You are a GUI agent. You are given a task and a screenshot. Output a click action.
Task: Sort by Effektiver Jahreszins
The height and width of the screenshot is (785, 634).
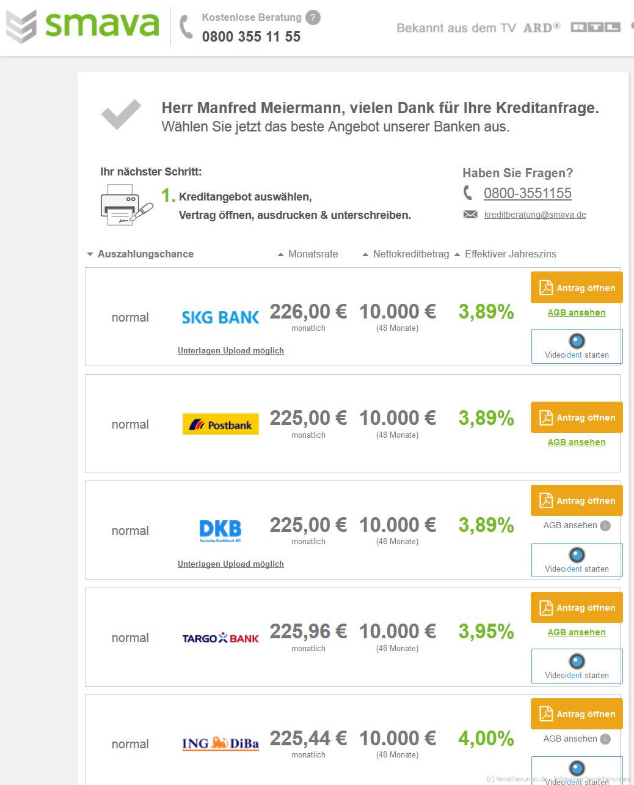[x=505, y=254]
